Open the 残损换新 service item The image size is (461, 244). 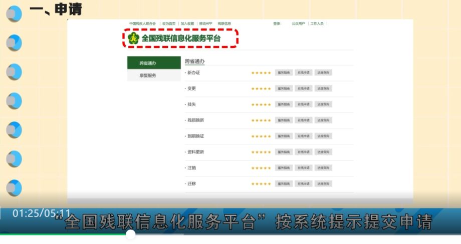coord(196,120)
